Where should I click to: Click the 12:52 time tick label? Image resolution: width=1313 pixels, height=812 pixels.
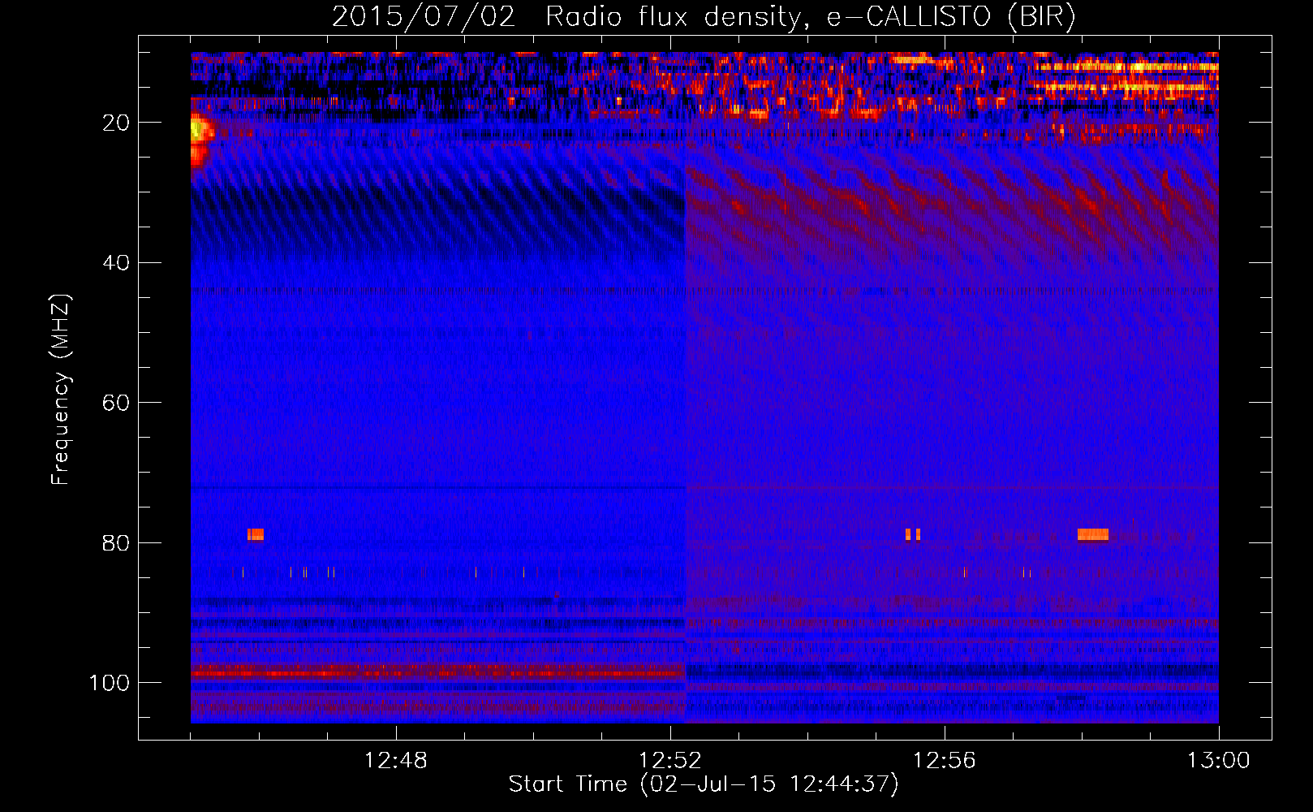click(670, 761)
